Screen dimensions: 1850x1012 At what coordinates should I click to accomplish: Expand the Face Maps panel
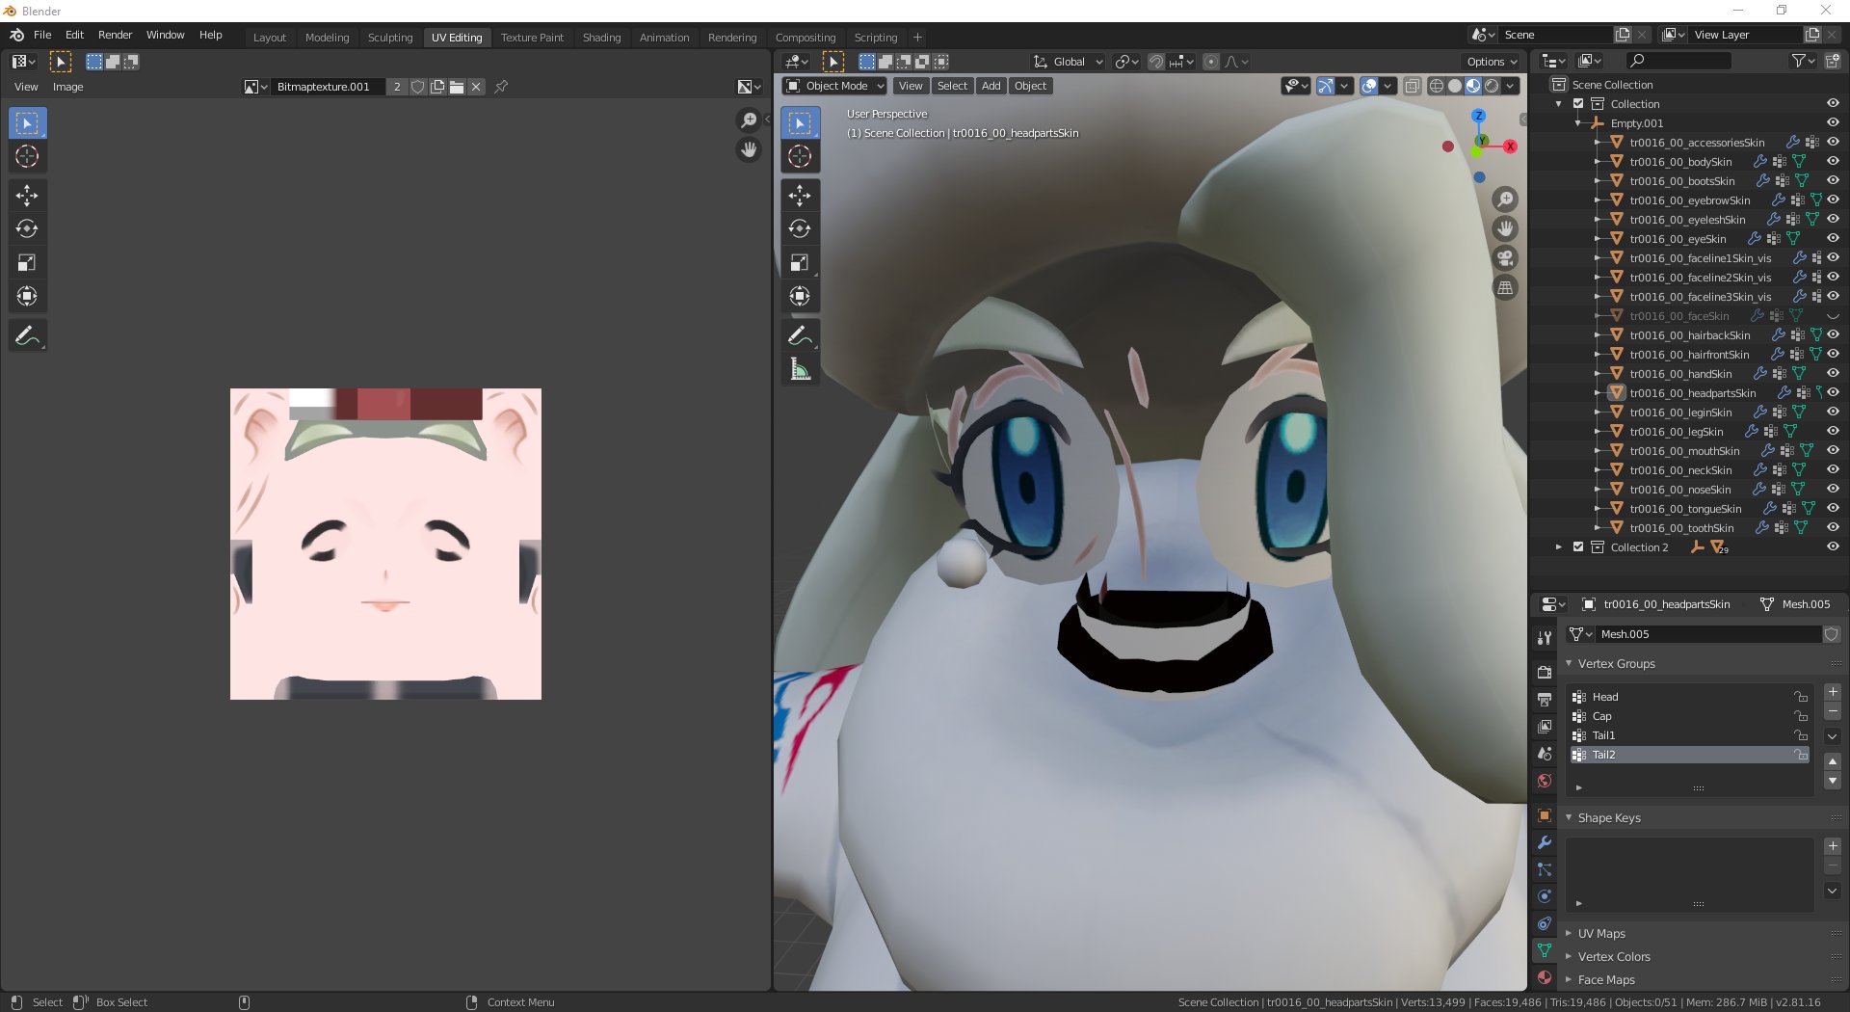click(1569, 980)
